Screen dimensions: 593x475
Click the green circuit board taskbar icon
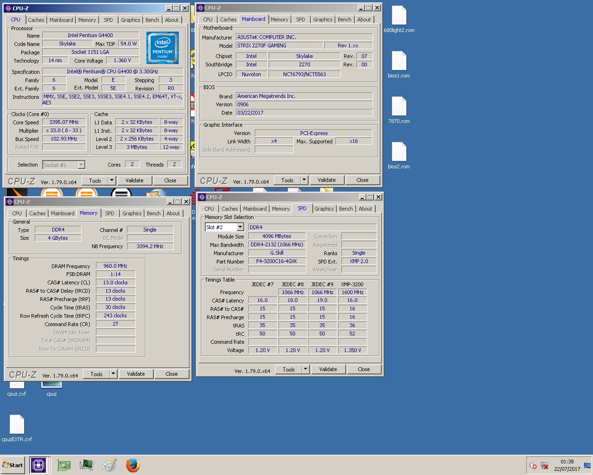63,465
